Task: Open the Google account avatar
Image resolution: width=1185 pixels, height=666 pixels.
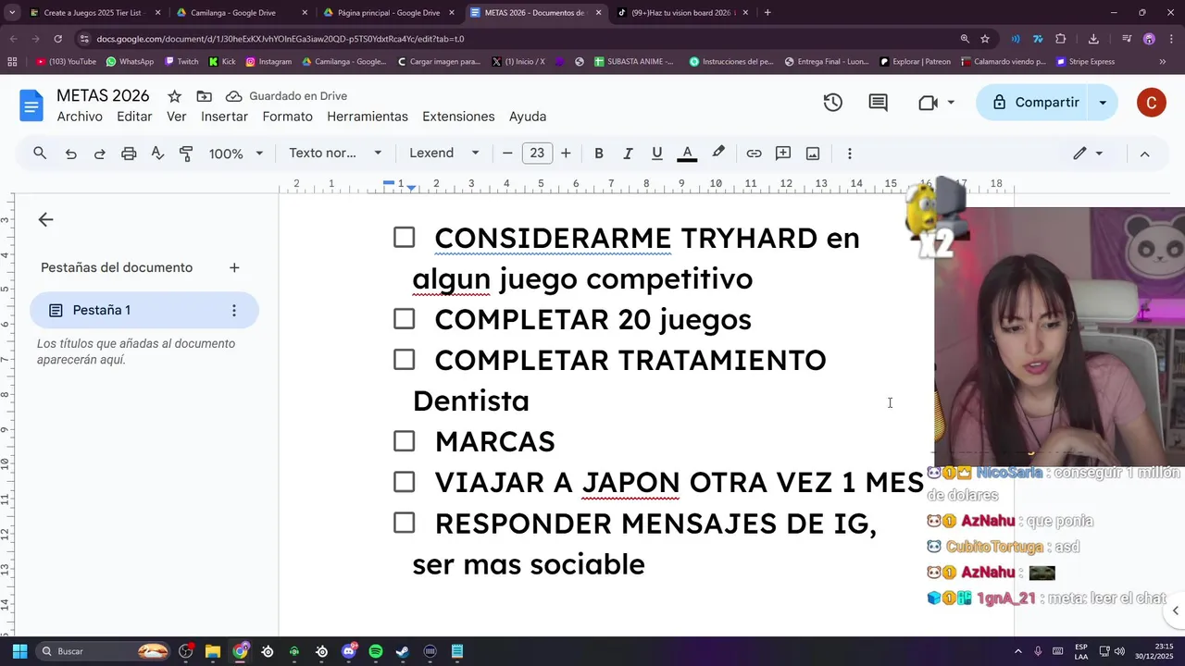Action: coord(1151,103)
